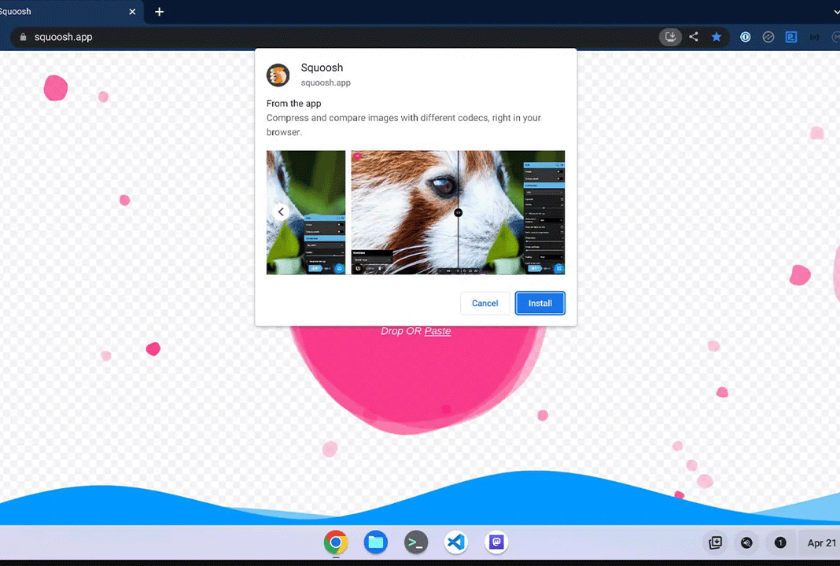Click the "Compress and compare images" description
The image size is (840, 566).
(x=403, y=125)
